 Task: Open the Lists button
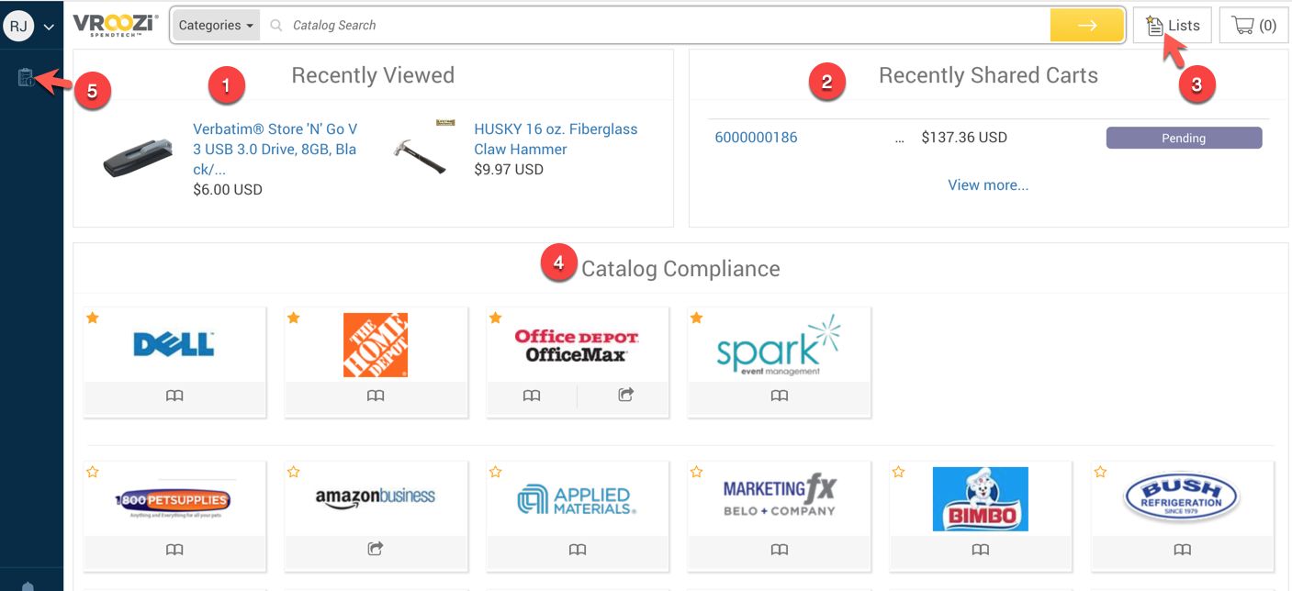[x=1173, y=26]
